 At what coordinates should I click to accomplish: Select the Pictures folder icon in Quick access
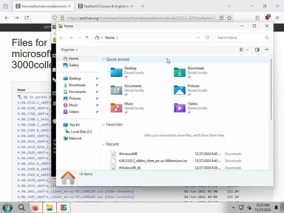pos(179,90)
